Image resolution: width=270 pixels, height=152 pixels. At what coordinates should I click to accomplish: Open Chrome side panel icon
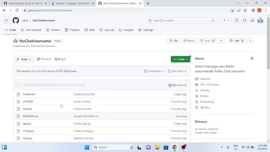coord(253,10)
